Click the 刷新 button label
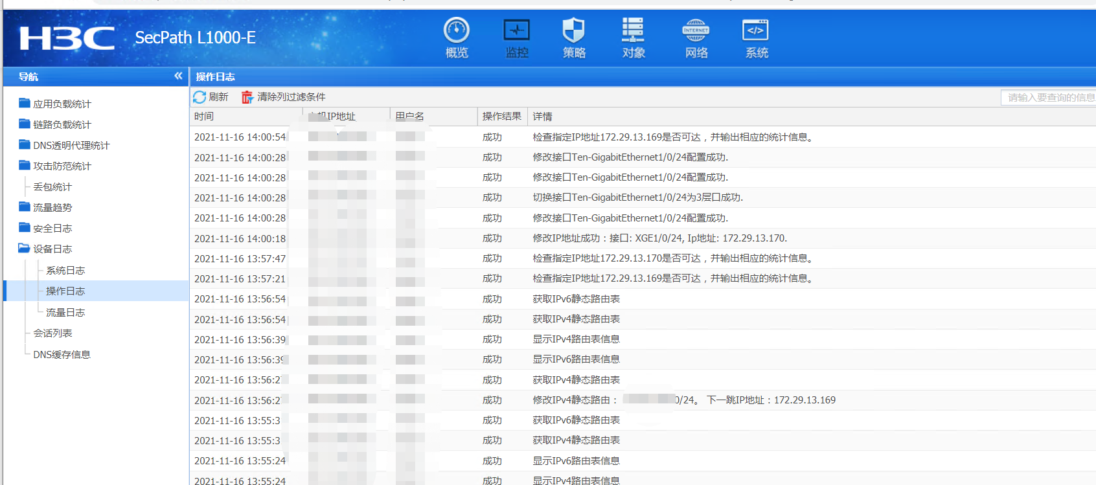The height and width of the screenshot is (485, 1096). pos(218,97)
